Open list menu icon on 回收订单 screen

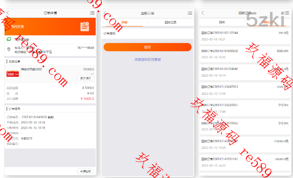click(189, 13)
